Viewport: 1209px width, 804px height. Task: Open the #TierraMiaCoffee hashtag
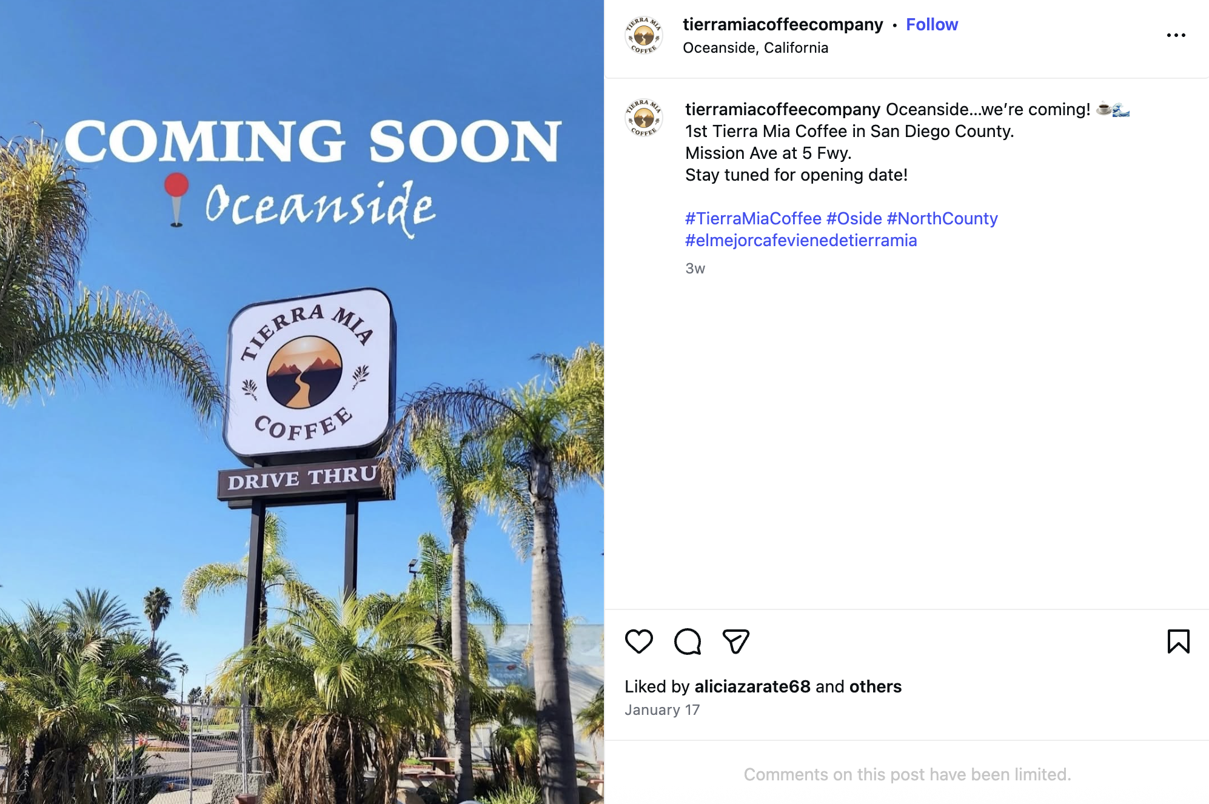click(x=753, y=218)
